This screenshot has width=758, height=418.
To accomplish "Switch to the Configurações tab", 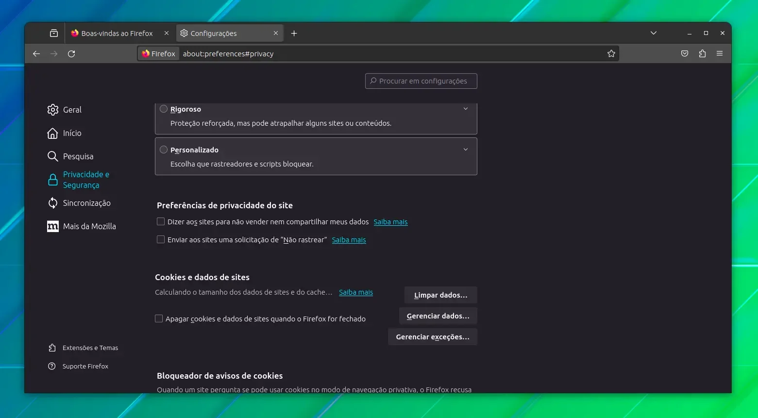I will tap(230, 33).
